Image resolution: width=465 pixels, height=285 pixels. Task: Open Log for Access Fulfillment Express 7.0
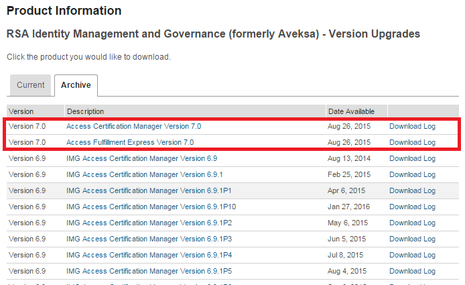click(429, 142)
